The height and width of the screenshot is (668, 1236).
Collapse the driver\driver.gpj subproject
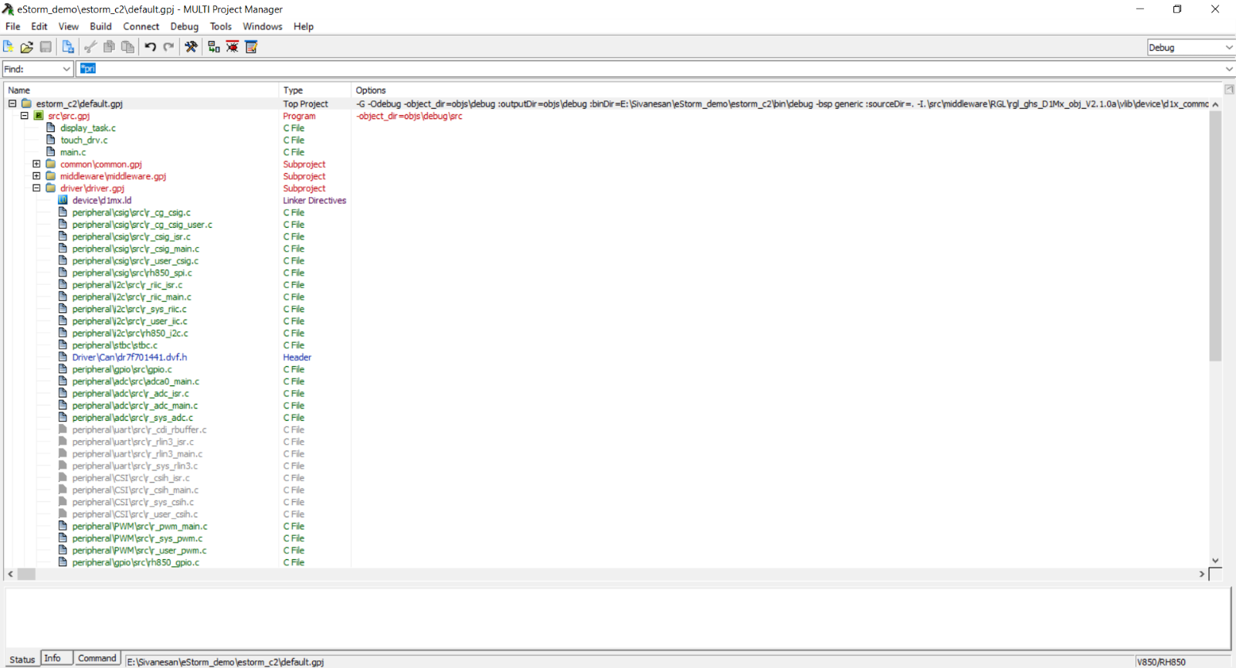36,188
